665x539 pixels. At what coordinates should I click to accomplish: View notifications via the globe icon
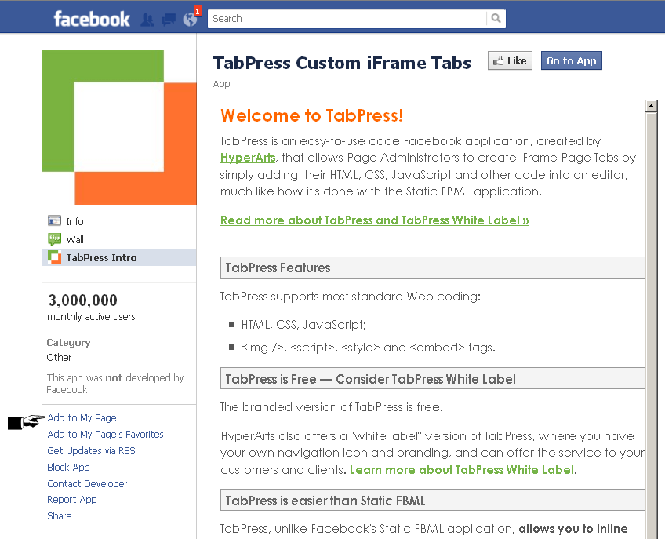click(188, 18)
